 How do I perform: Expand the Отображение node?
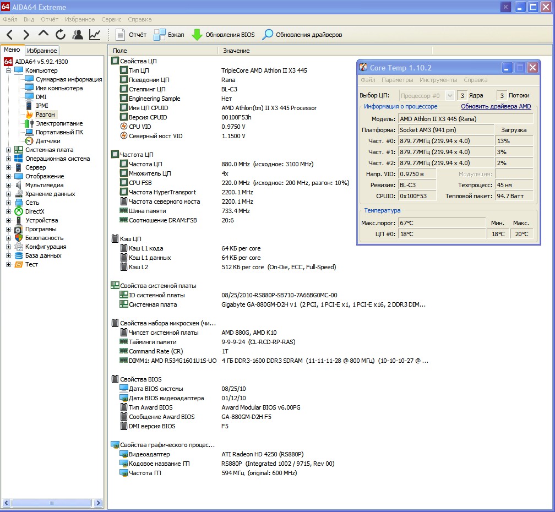point(8,176)
